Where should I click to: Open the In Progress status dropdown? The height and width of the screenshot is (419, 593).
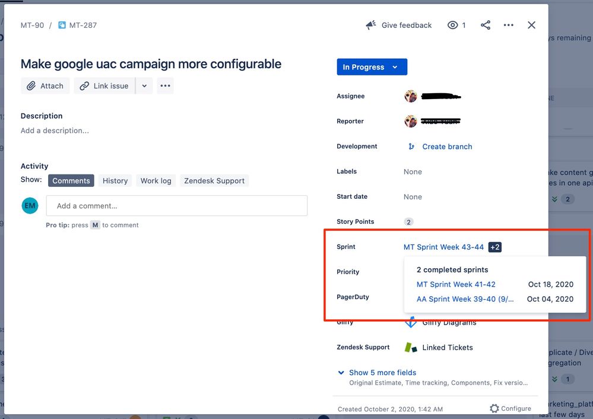[372, 67]
